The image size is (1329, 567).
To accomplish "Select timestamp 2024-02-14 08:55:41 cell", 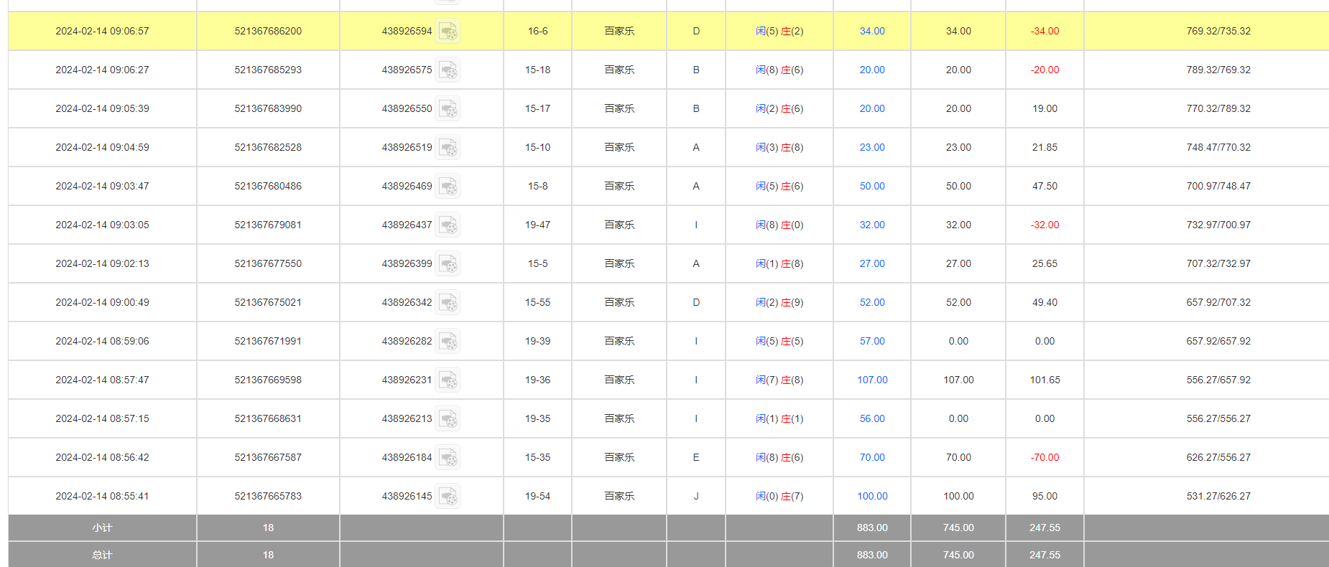I will [x=102, y=496].
